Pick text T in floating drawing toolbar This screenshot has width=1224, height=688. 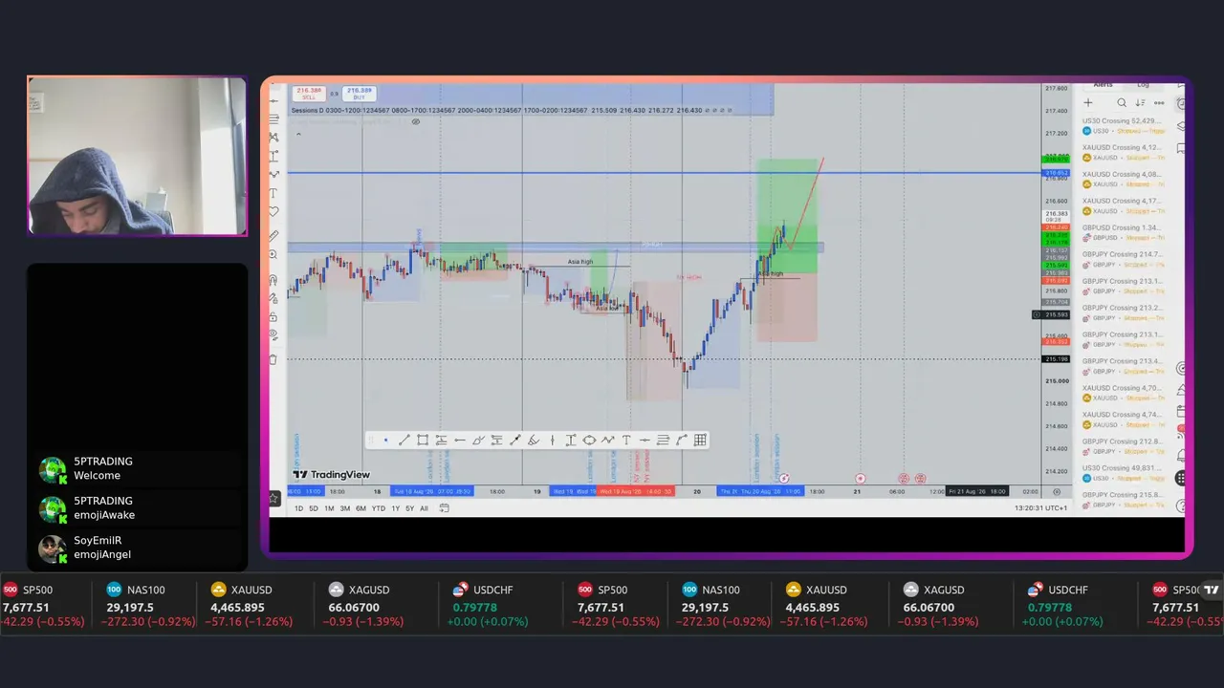[626, 440]
